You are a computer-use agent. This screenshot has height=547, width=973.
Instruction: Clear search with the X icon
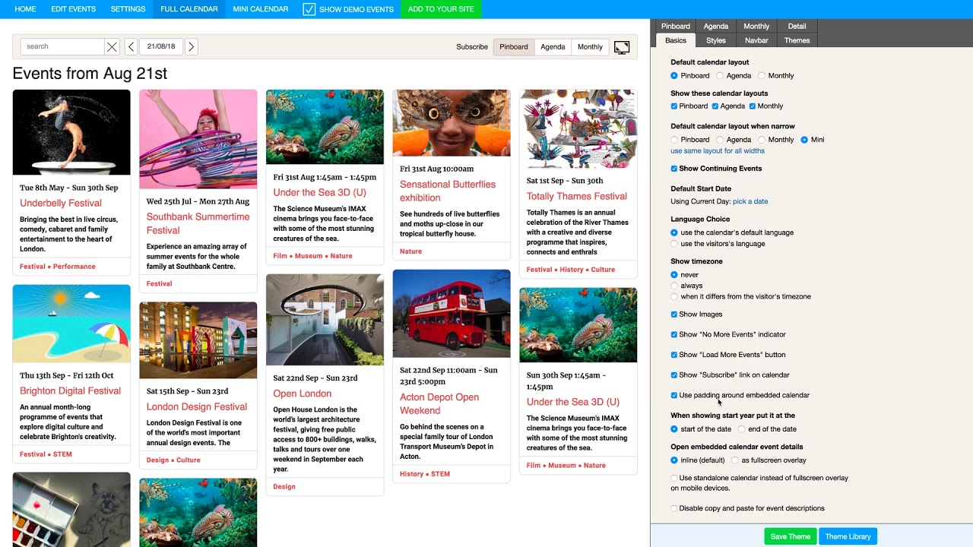pyautogui.click(x=112, y=47)
